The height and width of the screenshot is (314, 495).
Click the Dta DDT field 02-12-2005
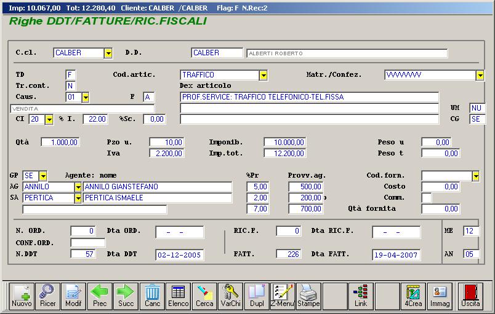point(180,255)
